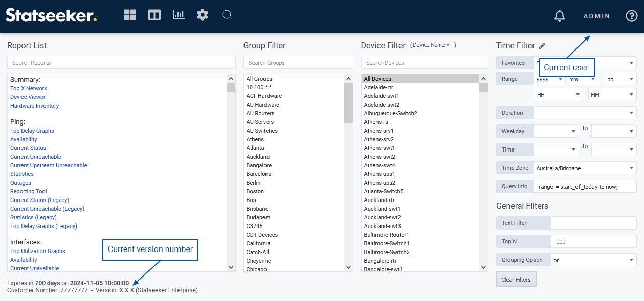Open the Hardware Inventory report link
This screenshot has width=644, height=301.
pos(34,106)
